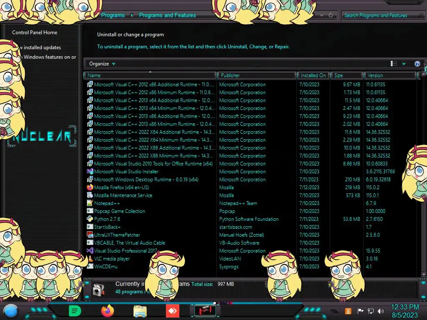Click Manuel Hoefs (Zottel) publisher cell
This screenshot has height=320, width=427.
[x=241, y=235]
